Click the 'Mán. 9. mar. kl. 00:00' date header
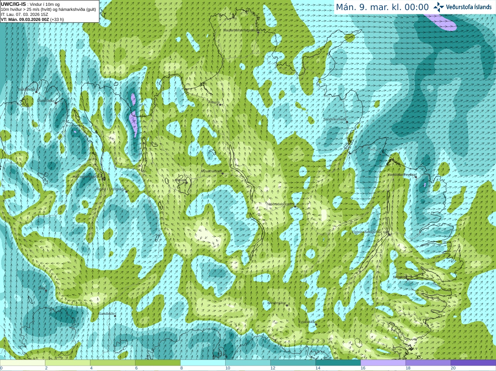 pos(382,7)
